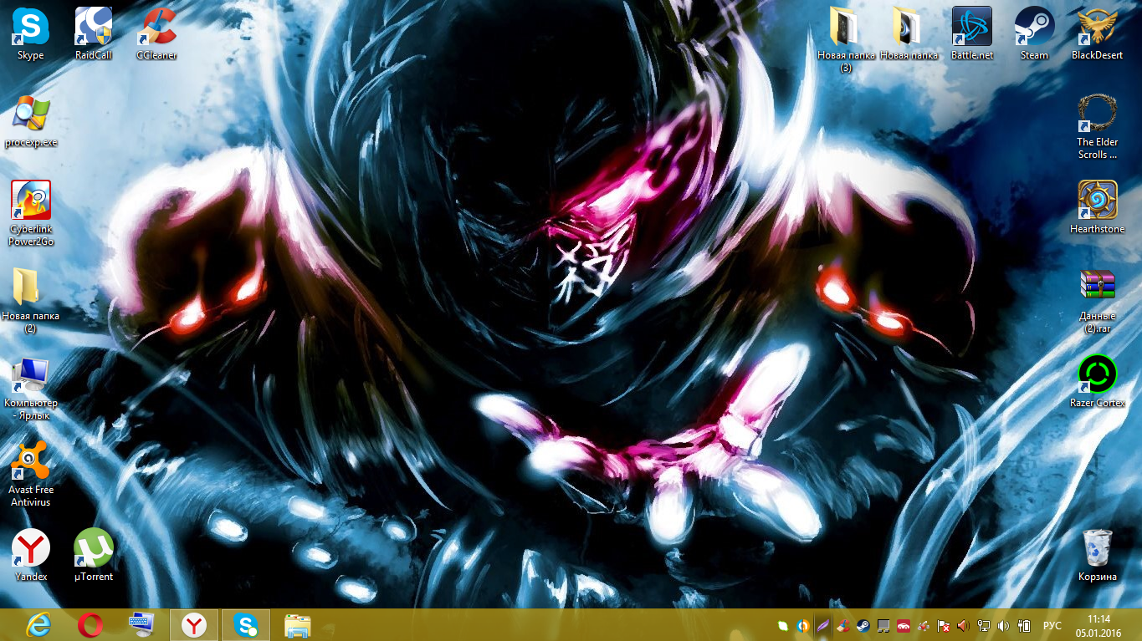Viewport: 1142px width, 641px height.
Task: Select the 'Новая папка (3)' folder
Action: [846, 39]
